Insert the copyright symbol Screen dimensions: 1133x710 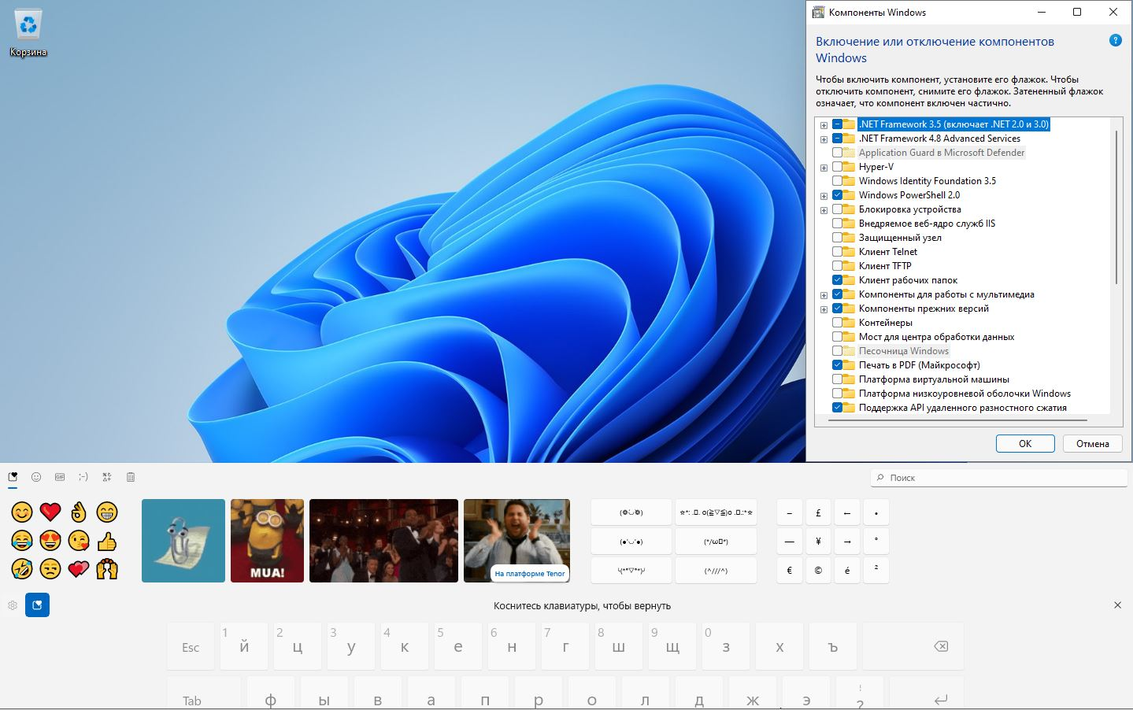[818, 570]
